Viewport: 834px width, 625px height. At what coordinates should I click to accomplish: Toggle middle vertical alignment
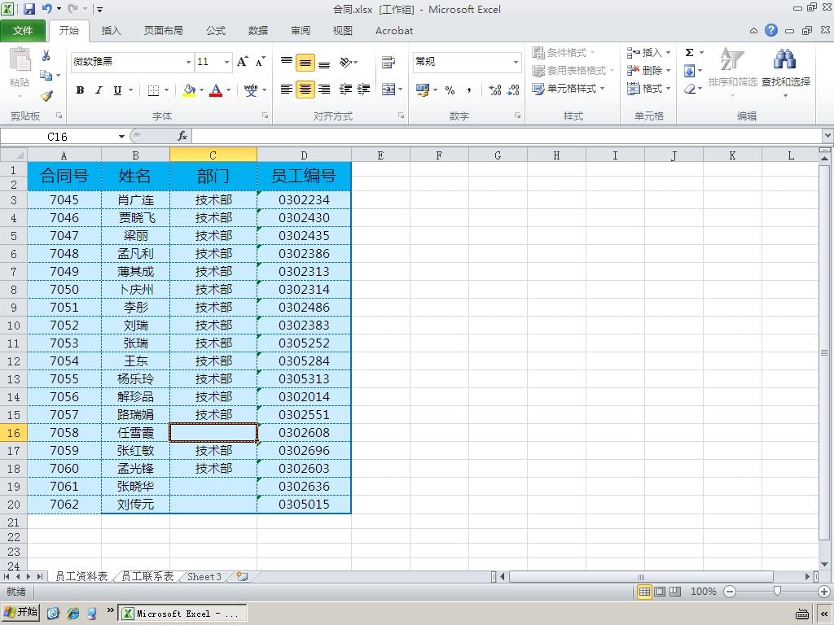tap(305, 62)
